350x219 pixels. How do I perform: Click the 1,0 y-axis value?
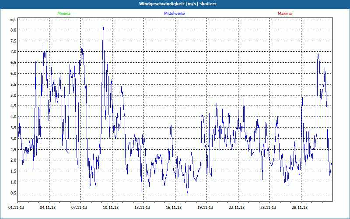(x=14, y=182)
